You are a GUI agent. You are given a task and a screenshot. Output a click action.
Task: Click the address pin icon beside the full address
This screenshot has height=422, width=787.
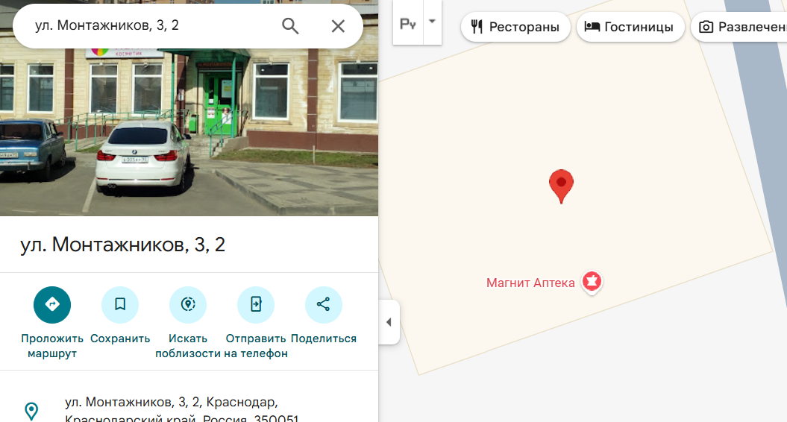coord(31,410)
